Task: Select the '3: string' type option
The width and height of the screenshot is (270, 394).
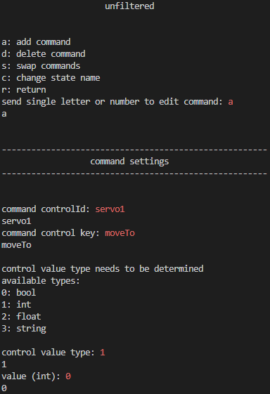Action: [24, 329]
